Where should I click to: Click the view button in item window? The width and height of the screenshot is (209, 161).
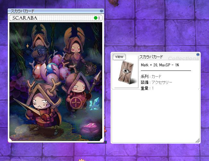(x=119, y=57)
